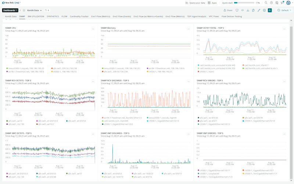Expand the Dashboards dropdown
This screenshot has width=294, height=184.
(x=10, y=10)
